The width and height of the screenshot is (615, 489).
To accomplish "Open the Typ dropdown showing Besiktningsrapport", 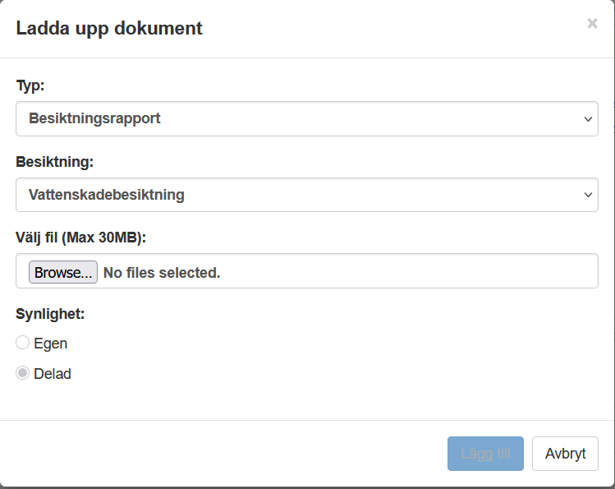I will pos(306,119).
